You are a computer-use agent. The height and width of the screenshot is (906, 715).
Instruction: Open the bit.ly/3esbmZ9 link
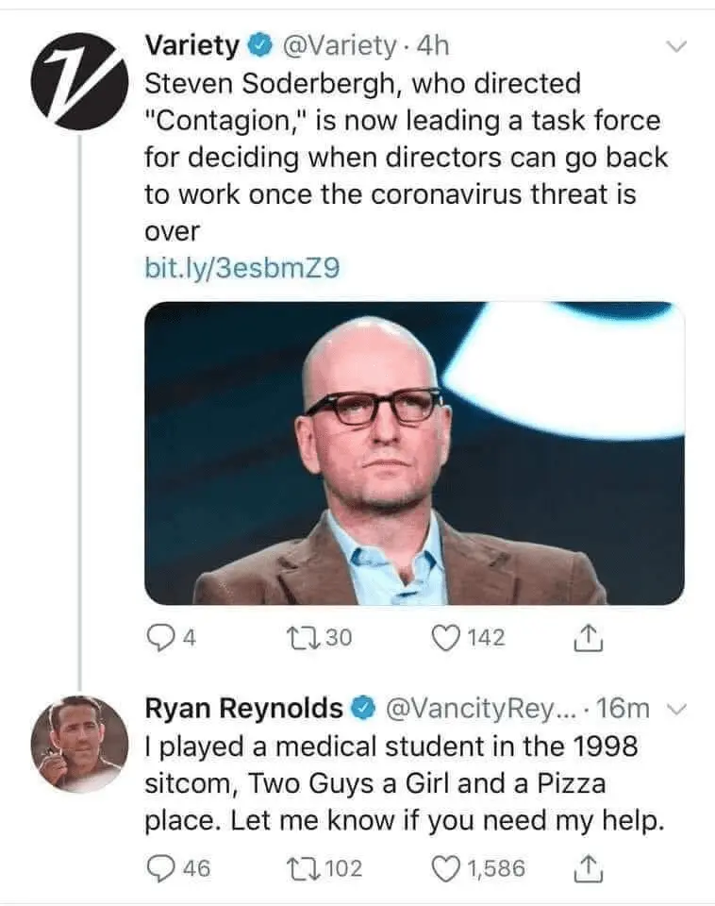coord(241,269)
